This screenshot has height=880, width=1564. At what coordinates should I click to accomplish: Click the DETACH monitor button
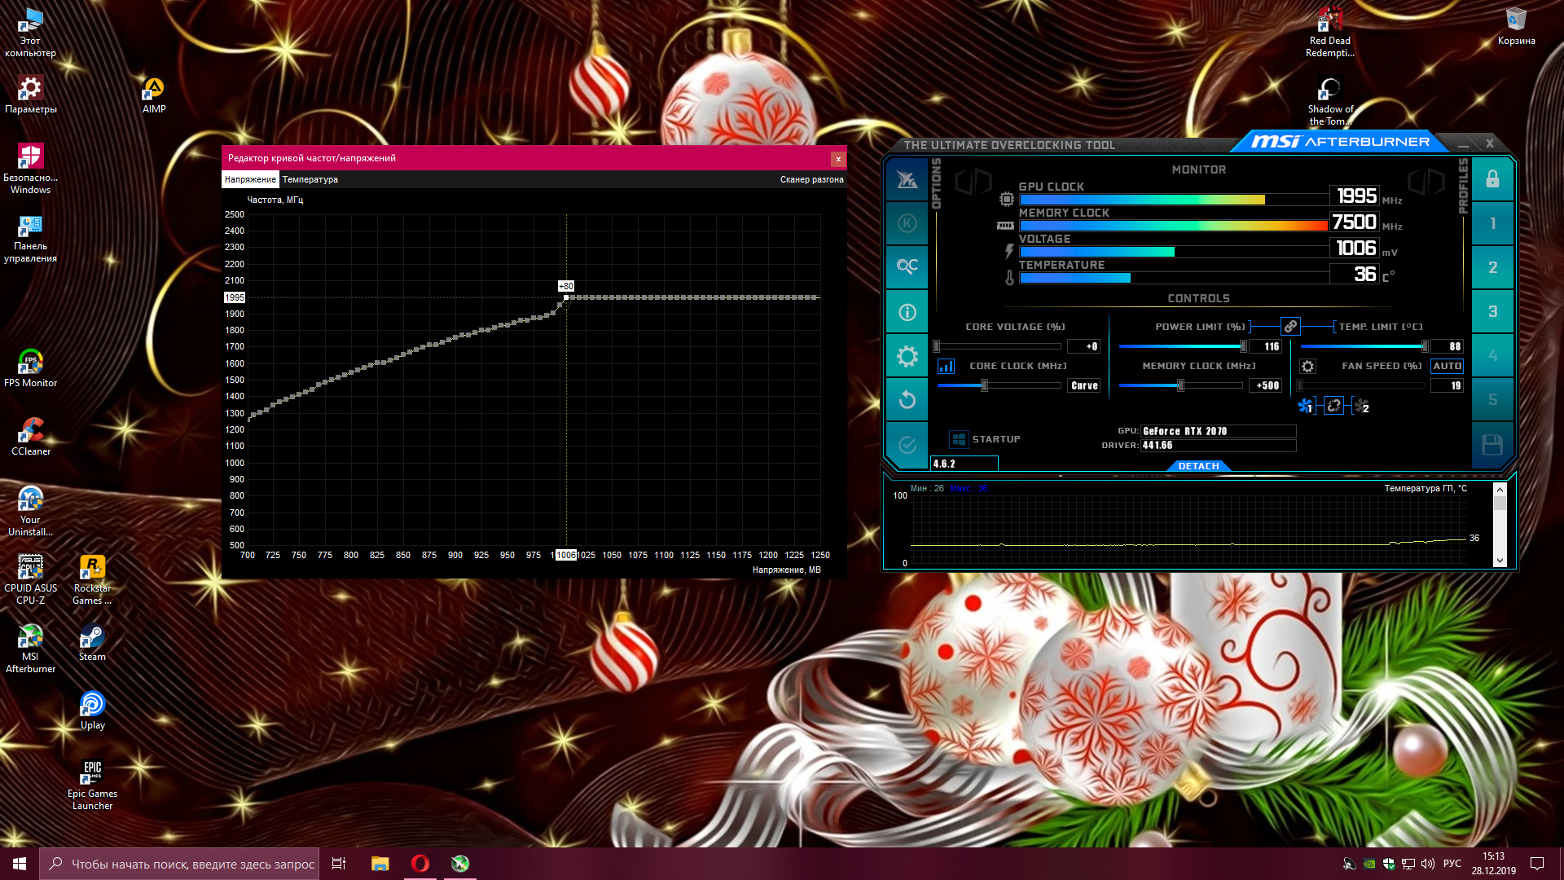pos(1198,466)
